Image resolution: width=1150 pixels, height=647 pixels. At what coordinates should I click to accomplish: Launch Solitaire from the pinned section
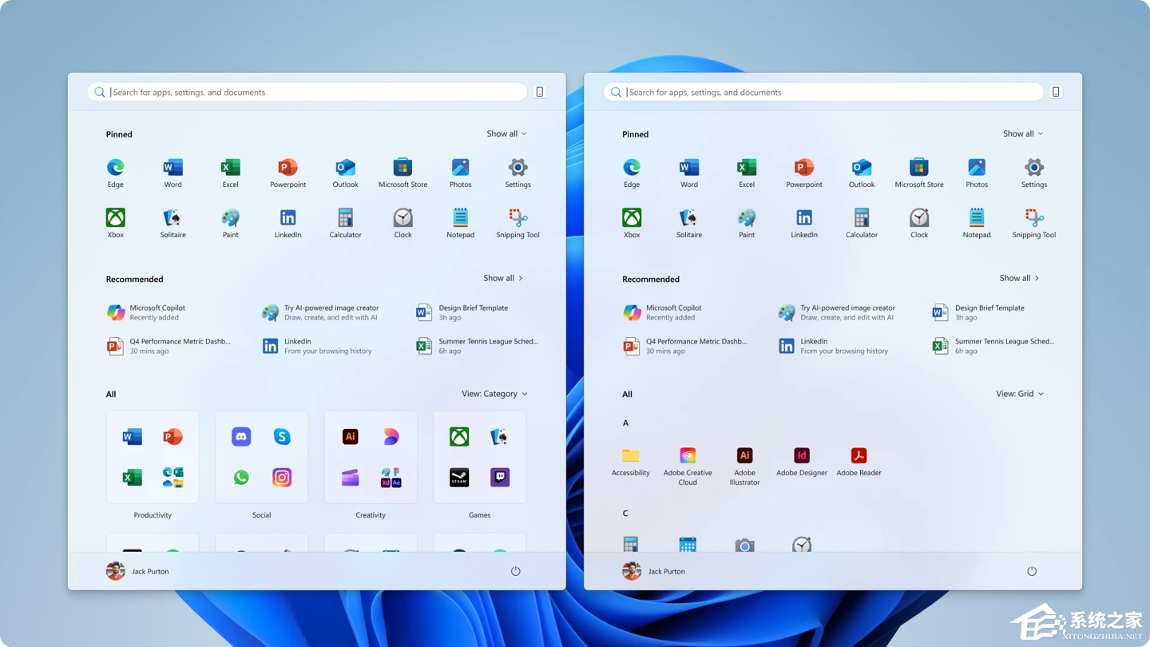(172, 217)
